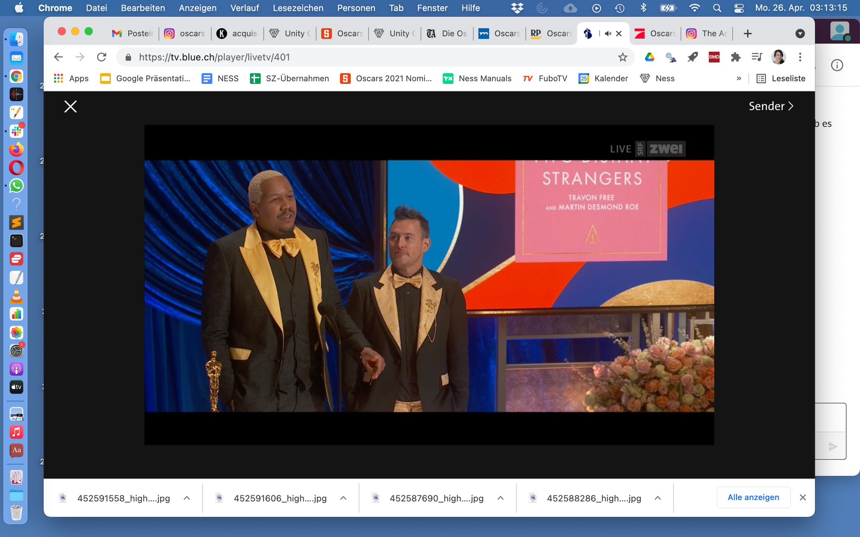Screen dimensions: 860x537
Task: Click Alle anzeigen downloads button
Action: tap(753, 497)
